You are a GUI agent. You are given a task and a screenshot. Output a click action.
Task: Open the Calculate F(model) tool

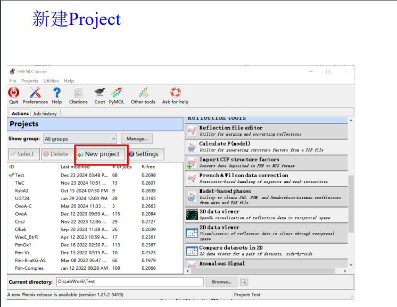[267, 147]
